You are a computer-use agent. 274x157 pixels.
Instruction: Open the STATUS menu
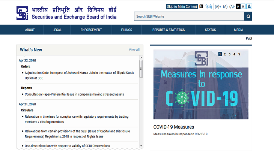(211, 30)
